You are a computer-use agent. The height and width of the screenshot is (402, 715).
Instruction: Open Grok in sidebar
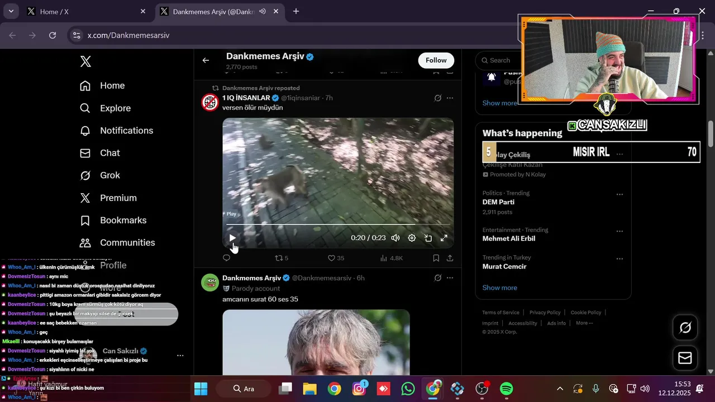click(100, 175)
